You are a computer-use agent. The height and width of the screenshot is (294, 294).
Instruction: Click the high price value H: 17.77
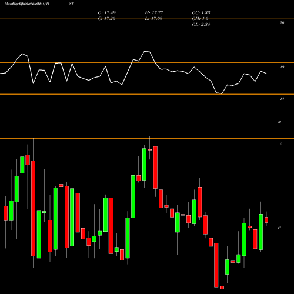pos(154,13)
